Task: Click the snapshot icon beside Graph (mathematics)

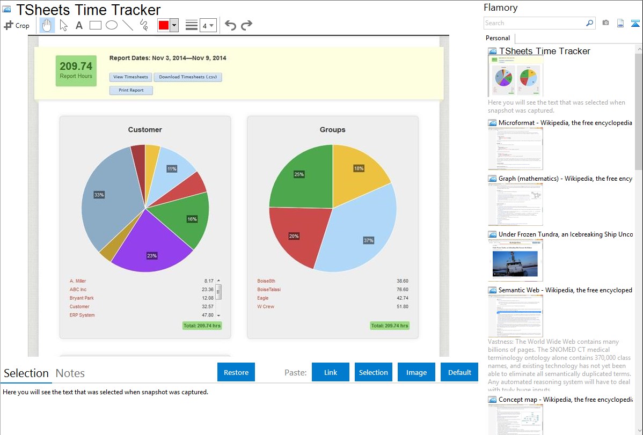Action: 492,179
